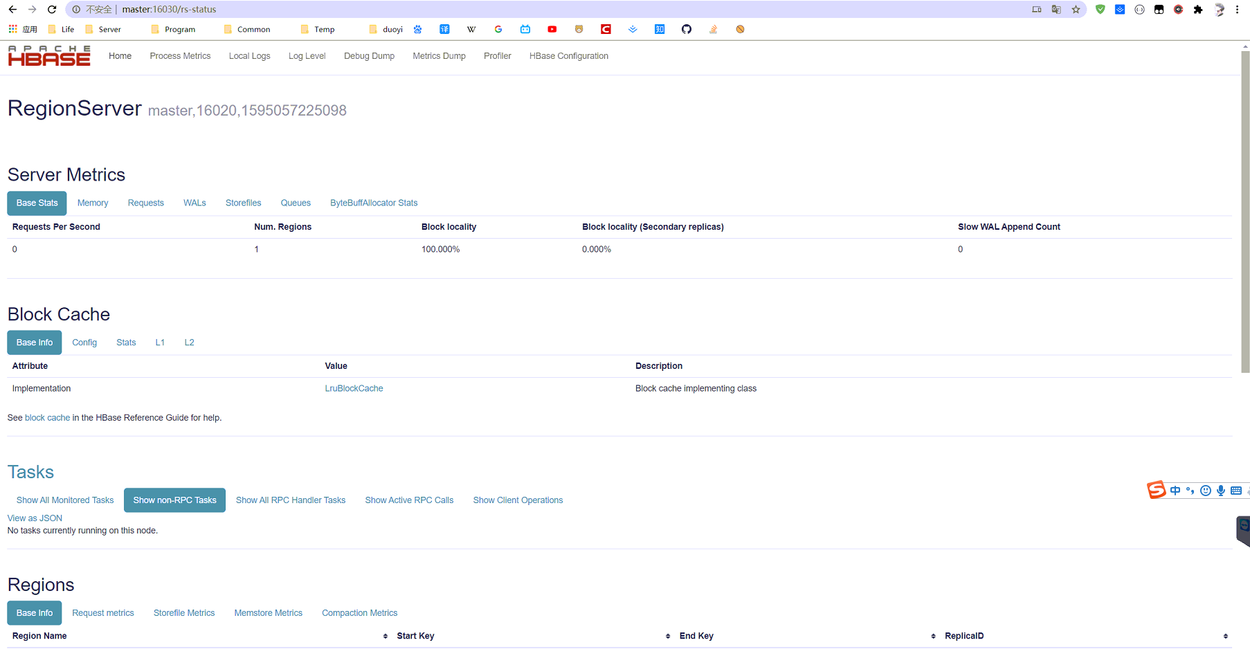Open the Wikipedia W bookmark
The image size is (1250, 649).
(471, 29)
